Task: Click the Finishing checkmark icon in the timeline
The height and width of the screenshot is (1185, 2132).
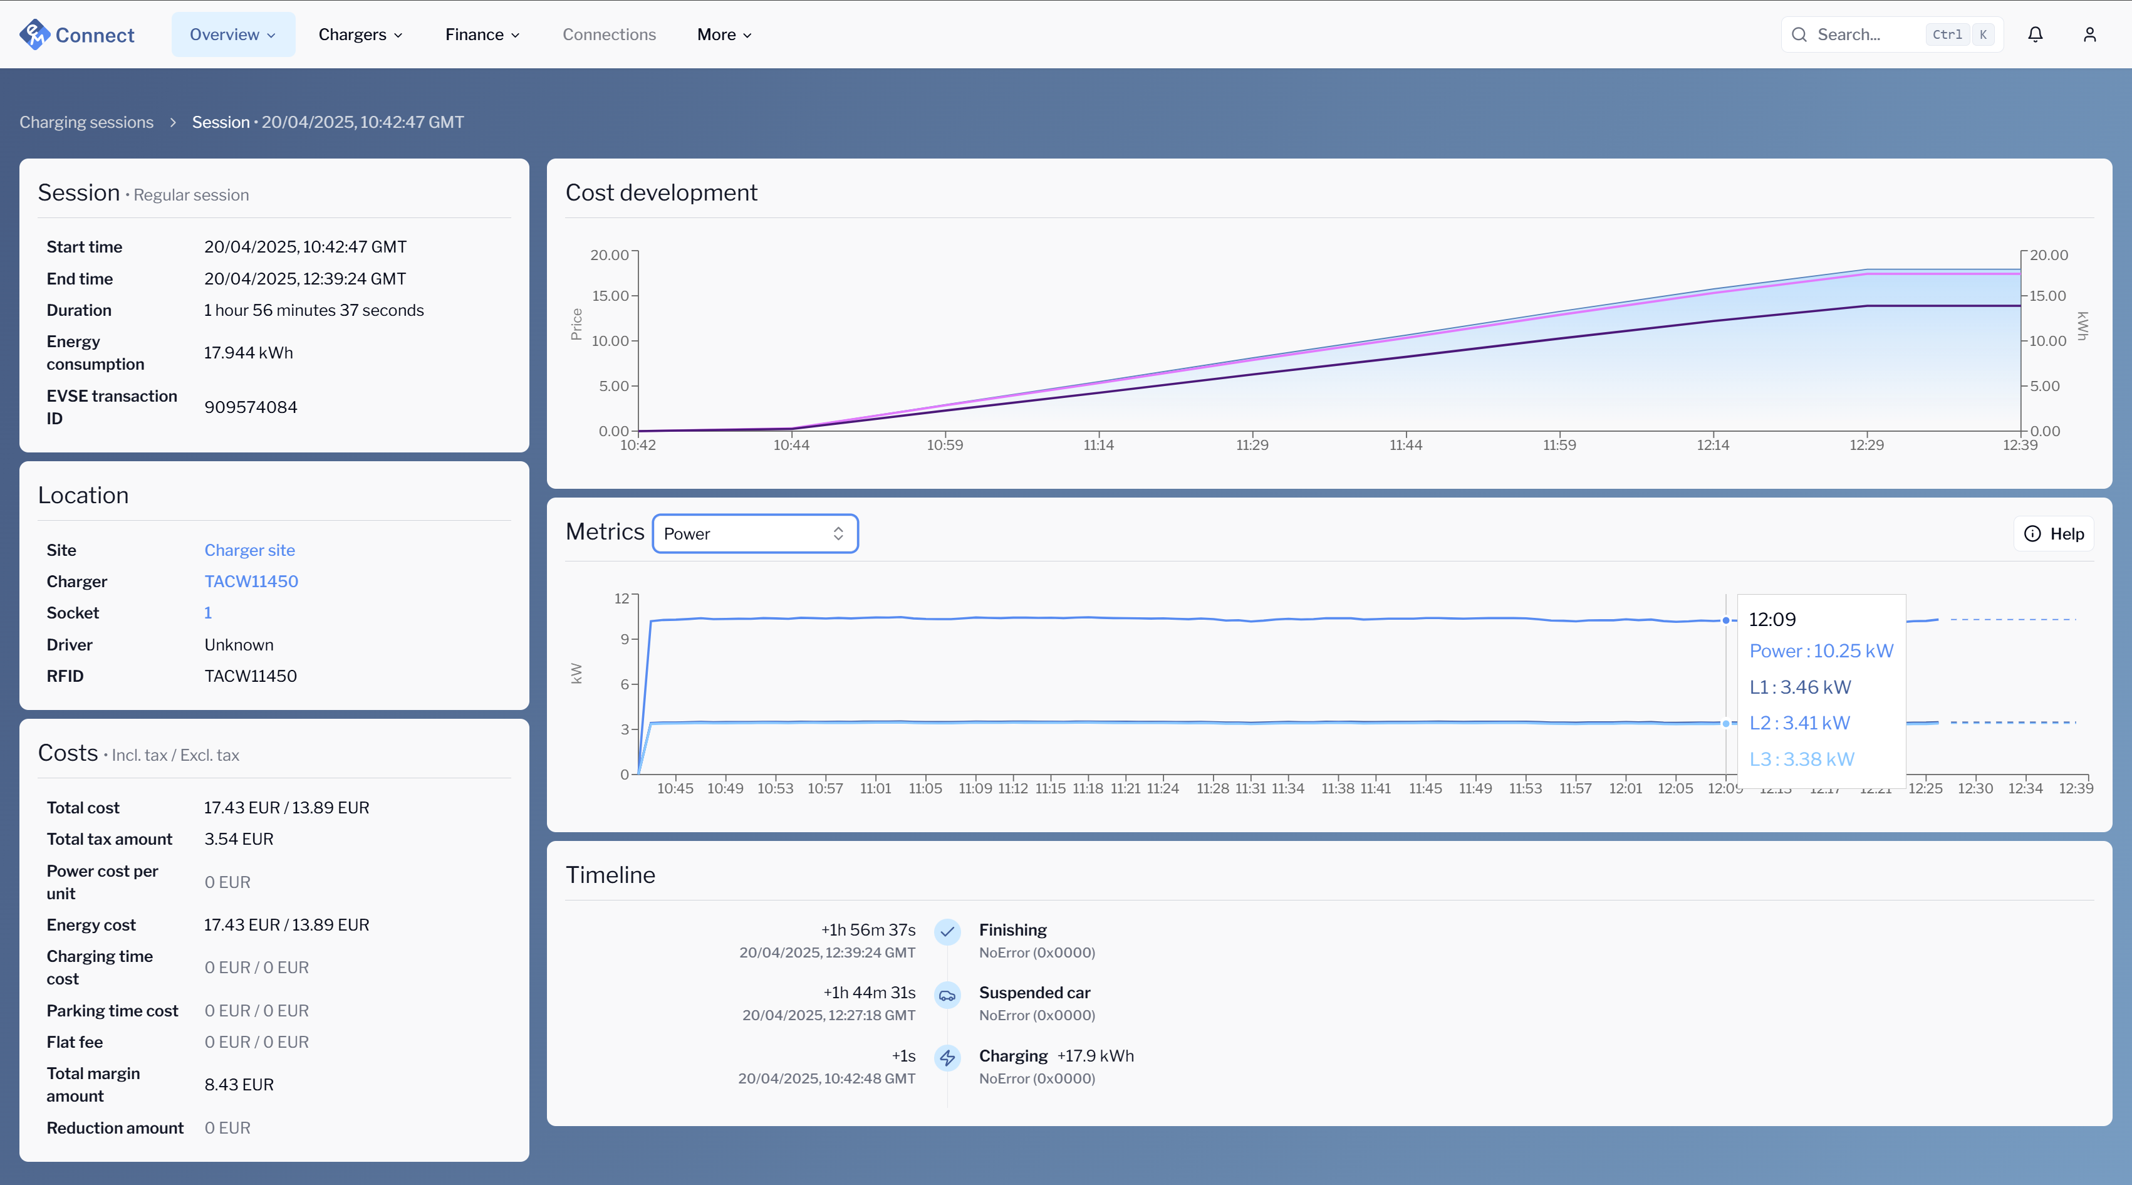Action: (947, 932)
